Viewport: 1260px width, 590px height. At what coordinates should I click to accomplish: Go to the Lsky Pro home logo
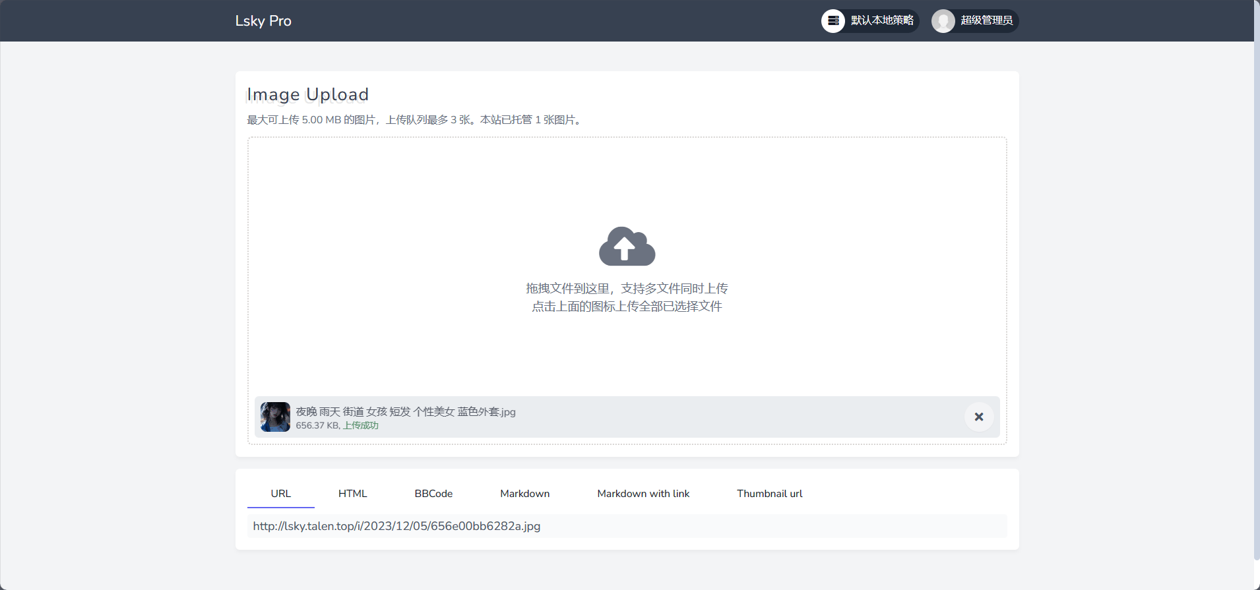click(x=263, y=21)
